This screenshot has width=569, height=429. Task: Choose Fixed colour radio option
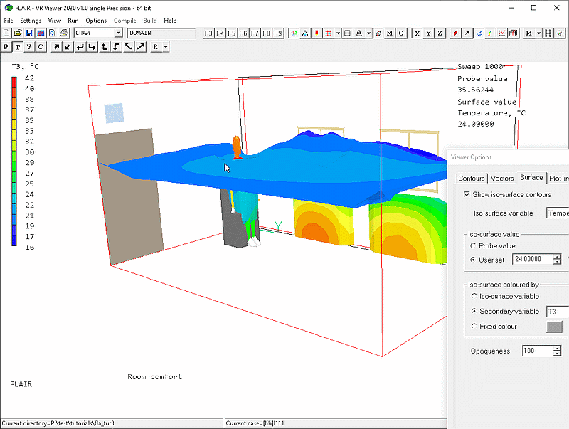pyautogui.click(x=474, y=327)
